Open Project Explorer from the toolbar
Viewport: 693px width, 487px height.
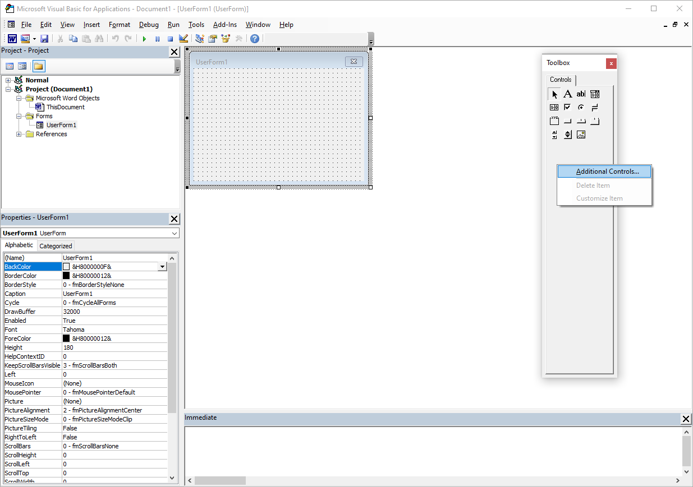click(x=199, y=39)
